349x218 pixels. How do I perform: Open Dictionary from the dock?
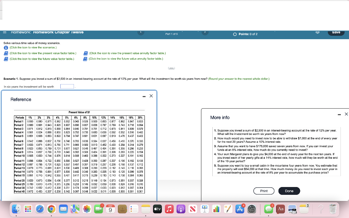click(x=280, y=209)
